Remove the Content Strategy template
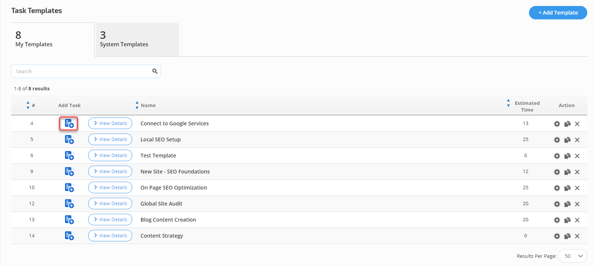 point(577,236)
